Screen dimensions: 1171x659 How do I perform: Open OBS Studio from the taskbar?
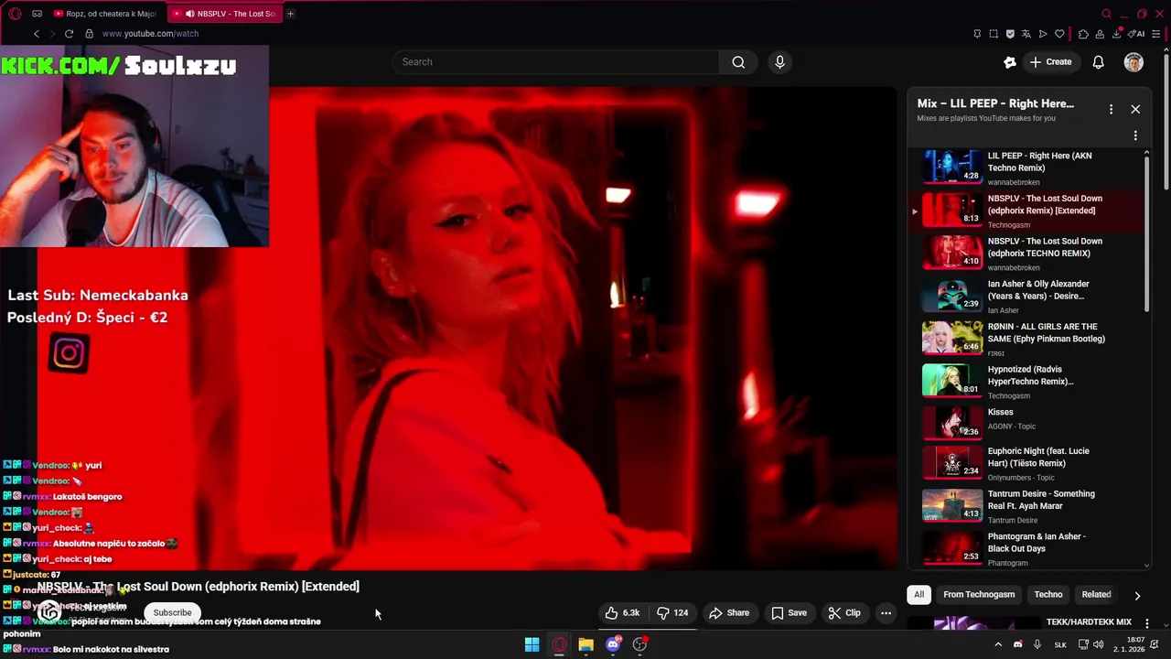[x=640, y=644]
